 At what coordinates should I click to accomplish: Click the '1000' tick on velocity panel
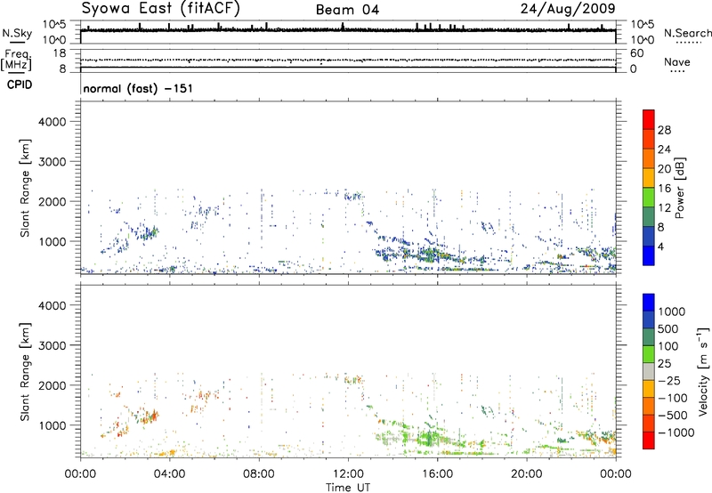tap(52, 425)
